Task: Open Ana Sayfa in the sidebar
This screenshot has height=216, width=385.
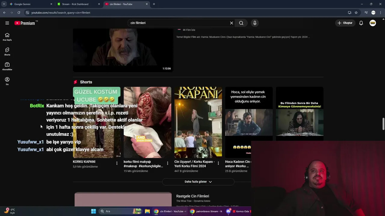Action: pyautogui.click(x=7, y=37)
